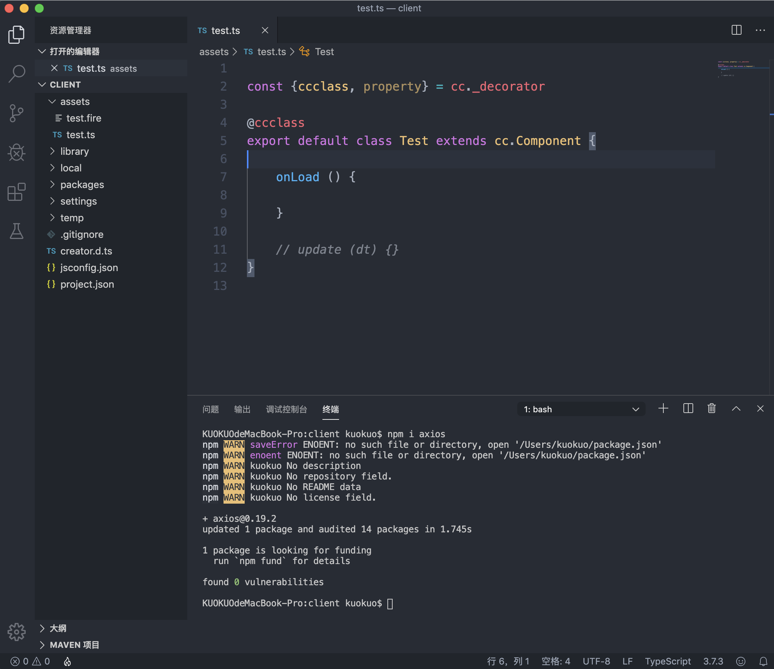
Task: Maximize the panel with up chevron
Action: coord(736,408)
